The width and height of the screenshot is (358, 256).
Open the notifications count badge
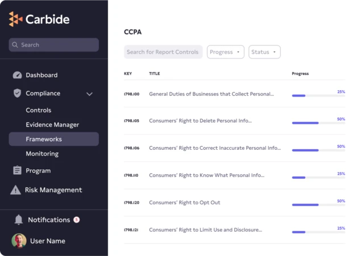pyautogui.click(x=77, y=220)
